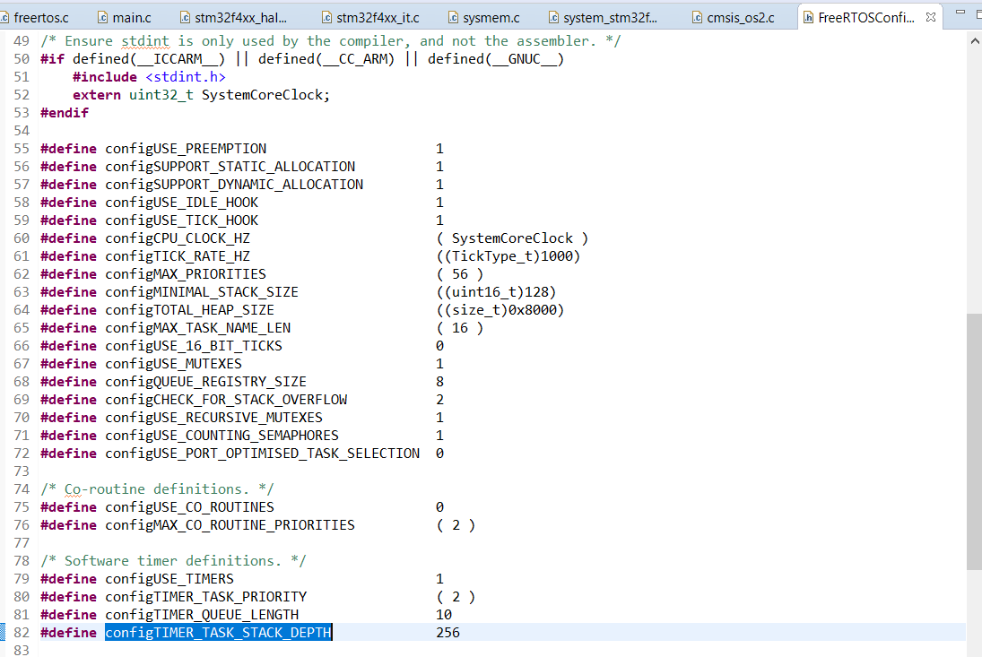Click the #endif directive on line 53
The width and height of the screenshot is (982, 657).
[x=65, y=113]
